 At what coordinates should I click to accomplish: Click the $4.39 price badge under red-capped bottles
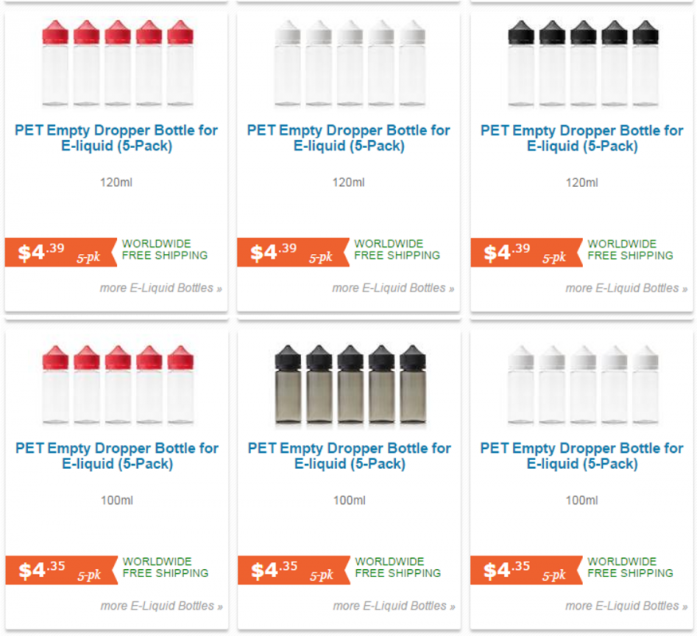tap(57, 252)
